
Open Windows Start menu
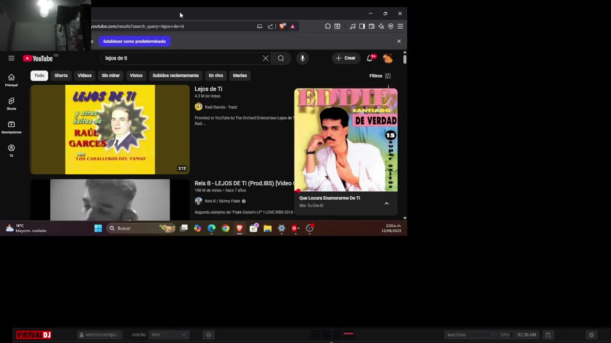(x=98, y=228)
